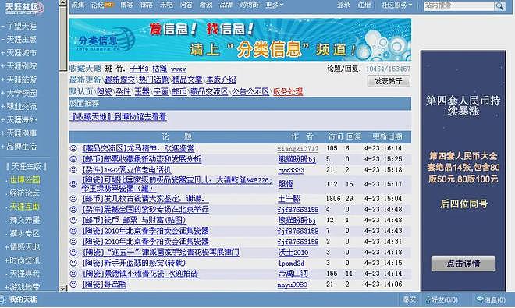The image size is (515, 308).
Task: Click smiley icon beside 1892爱立信老电话机 thread
Action: pos(73,170)
